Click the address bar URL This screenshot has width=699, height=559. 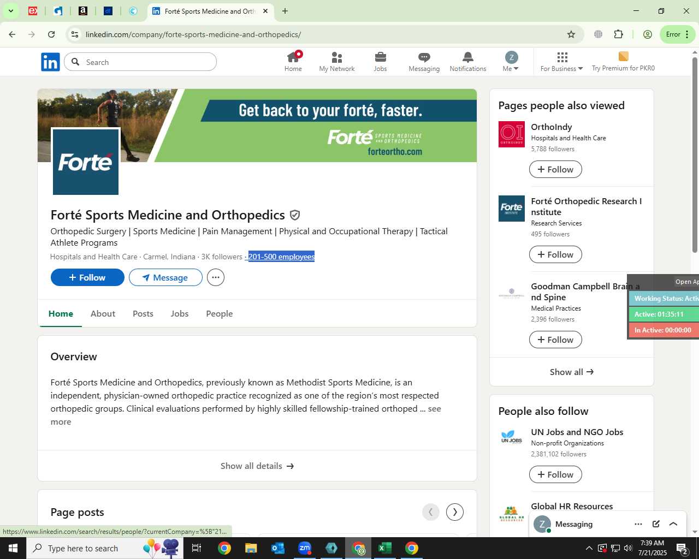point(193,34)
